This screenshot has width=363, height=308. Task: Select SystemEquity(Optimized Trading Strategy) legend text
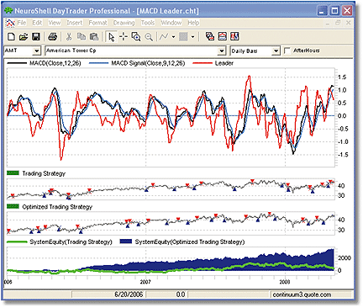point(190,242)
